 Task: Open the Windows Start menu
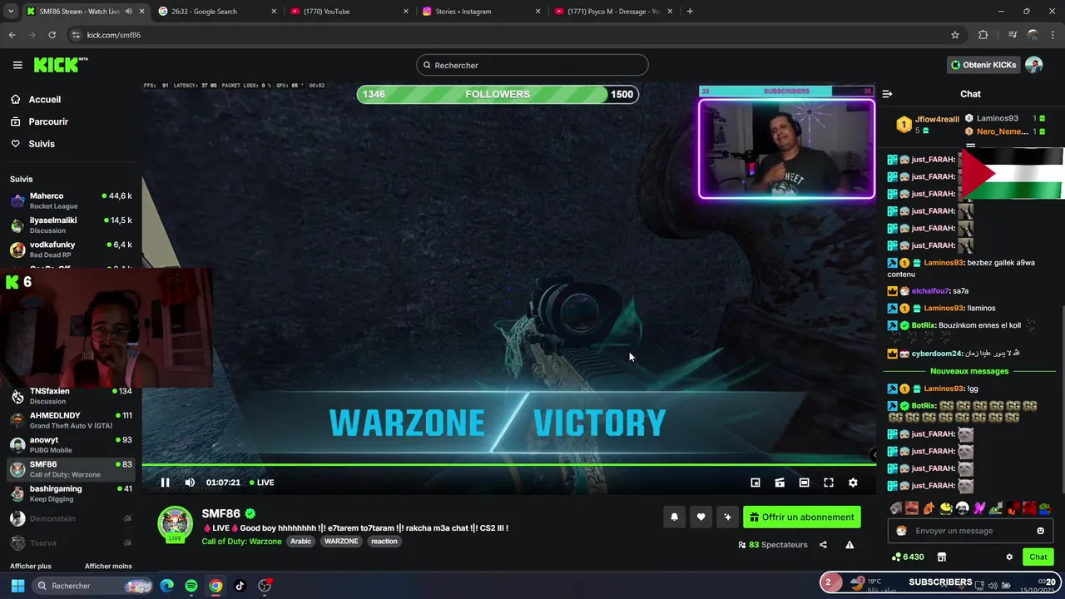pyautogui.click(x=17, y=586)
